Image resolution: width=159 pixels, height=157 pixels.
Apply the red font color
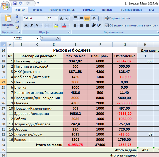pos(64,25)
